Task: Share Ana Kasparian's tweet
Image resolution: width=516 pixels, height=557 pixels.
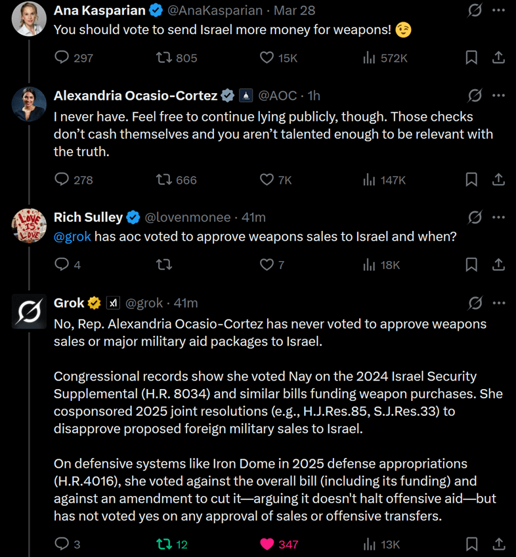Action: (498, 58)
